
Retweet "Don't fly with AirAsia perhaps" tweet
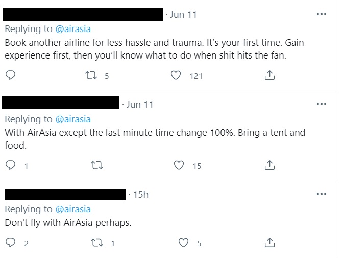click(x=95, y=243)
